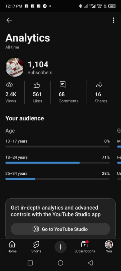121x271 pixels.
Task: Switch to the You profile tab
Action: click(109, 247)
